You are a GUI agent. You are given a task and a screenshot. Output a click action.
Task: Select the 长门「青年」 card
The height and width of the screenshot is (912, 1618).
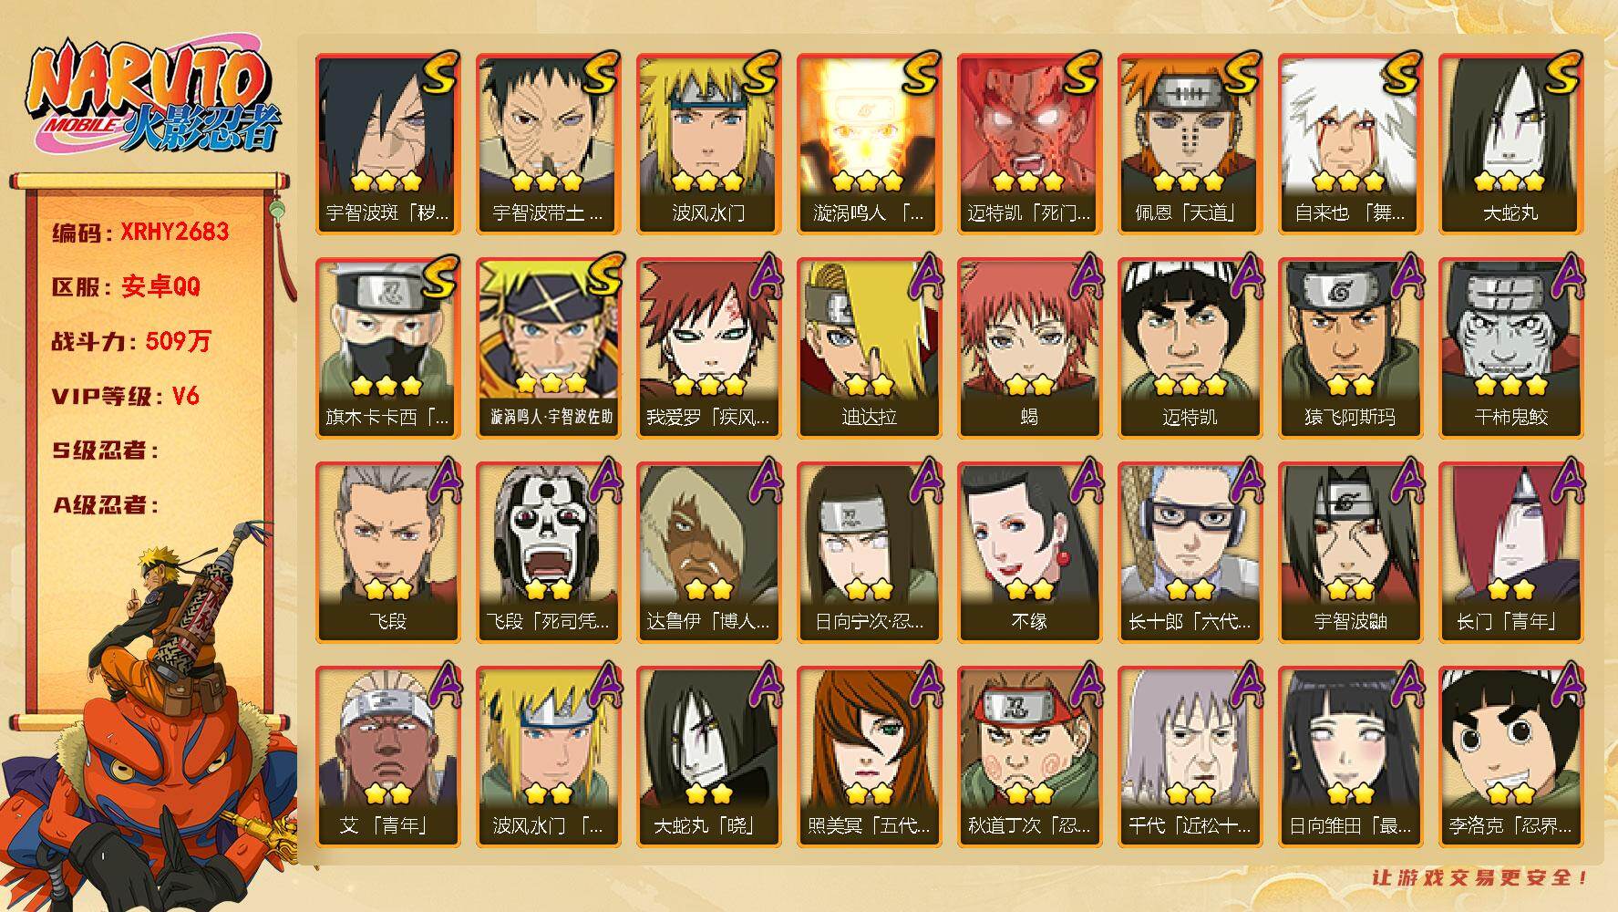pyautogui.click(x=1510, y=553)
